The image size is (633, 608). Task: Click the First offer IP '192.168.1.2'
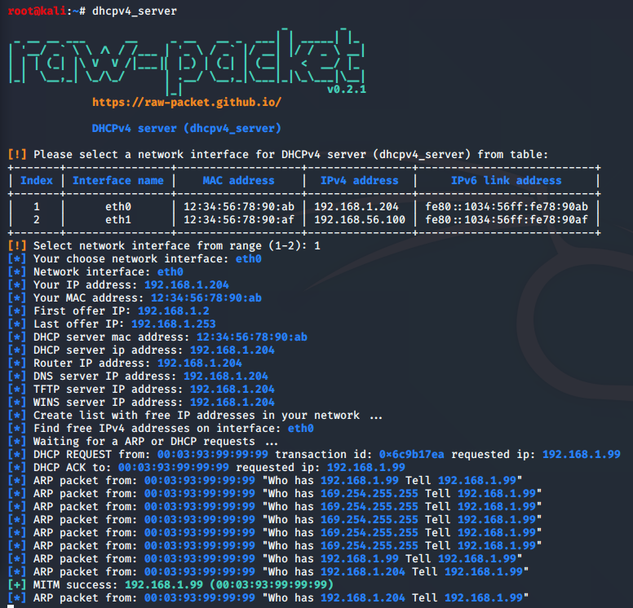click(174, 311)
